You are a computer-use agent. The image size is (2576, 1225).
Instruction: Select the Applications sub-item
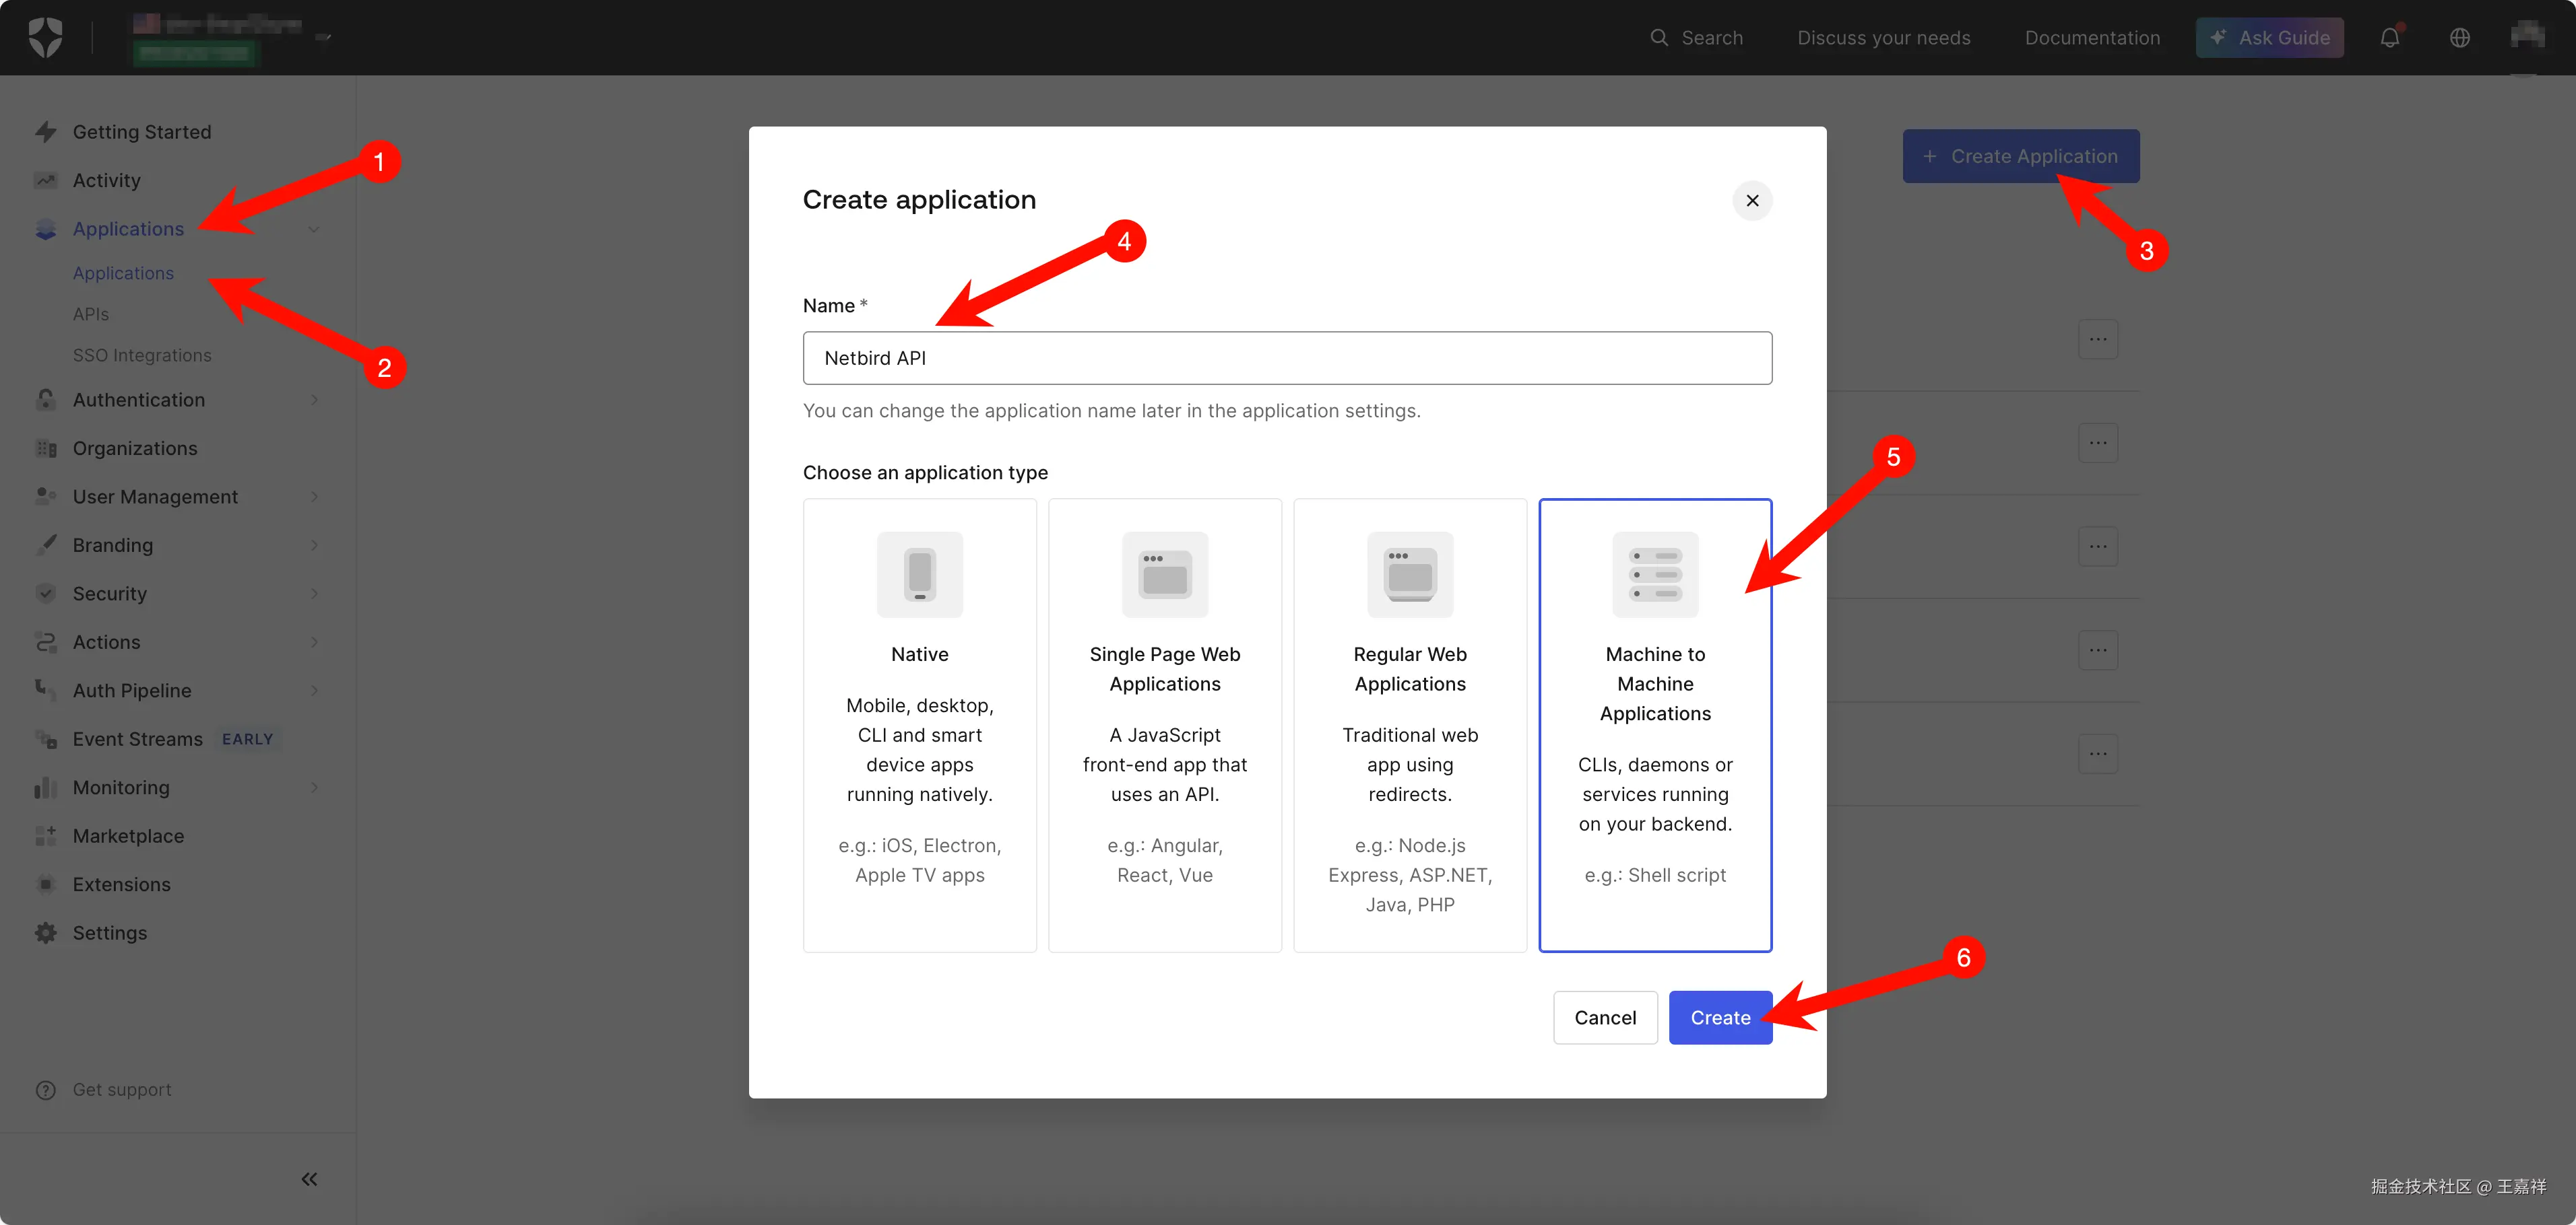(x=123, y=273)
